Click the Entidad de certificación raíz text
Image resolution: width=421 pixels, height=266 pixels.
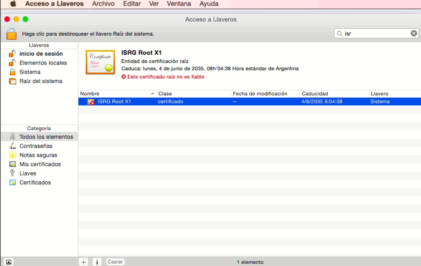tap(155, 61)
